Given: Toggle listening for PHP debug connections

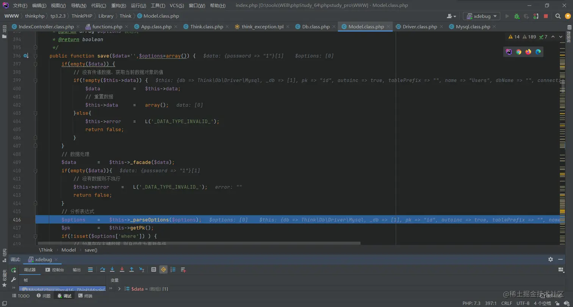Looking at the screenshot, I should point(536,16).
